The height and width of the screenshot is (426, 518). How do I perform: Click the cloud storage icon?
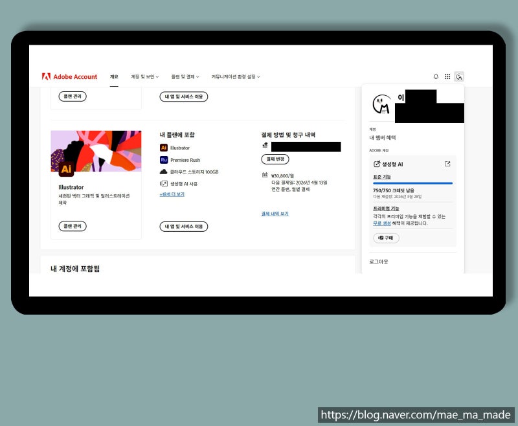coord(164,172)
